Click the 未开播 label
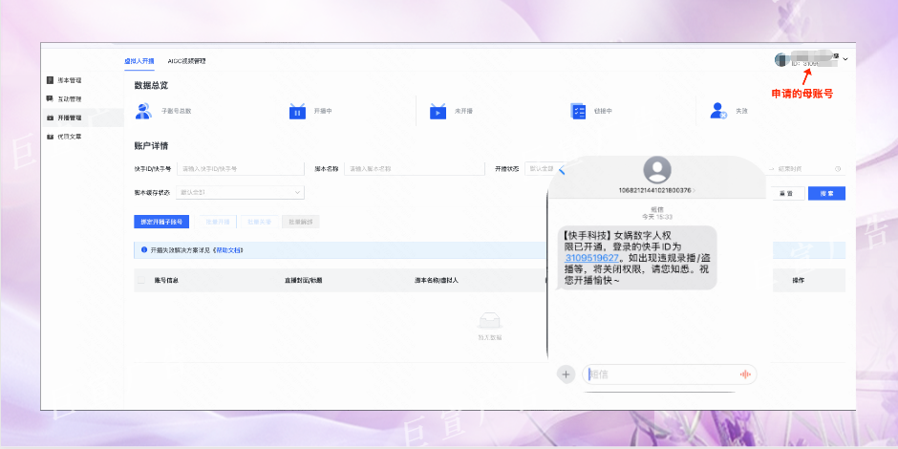898x449 pixels. click(x=464, y=111)
